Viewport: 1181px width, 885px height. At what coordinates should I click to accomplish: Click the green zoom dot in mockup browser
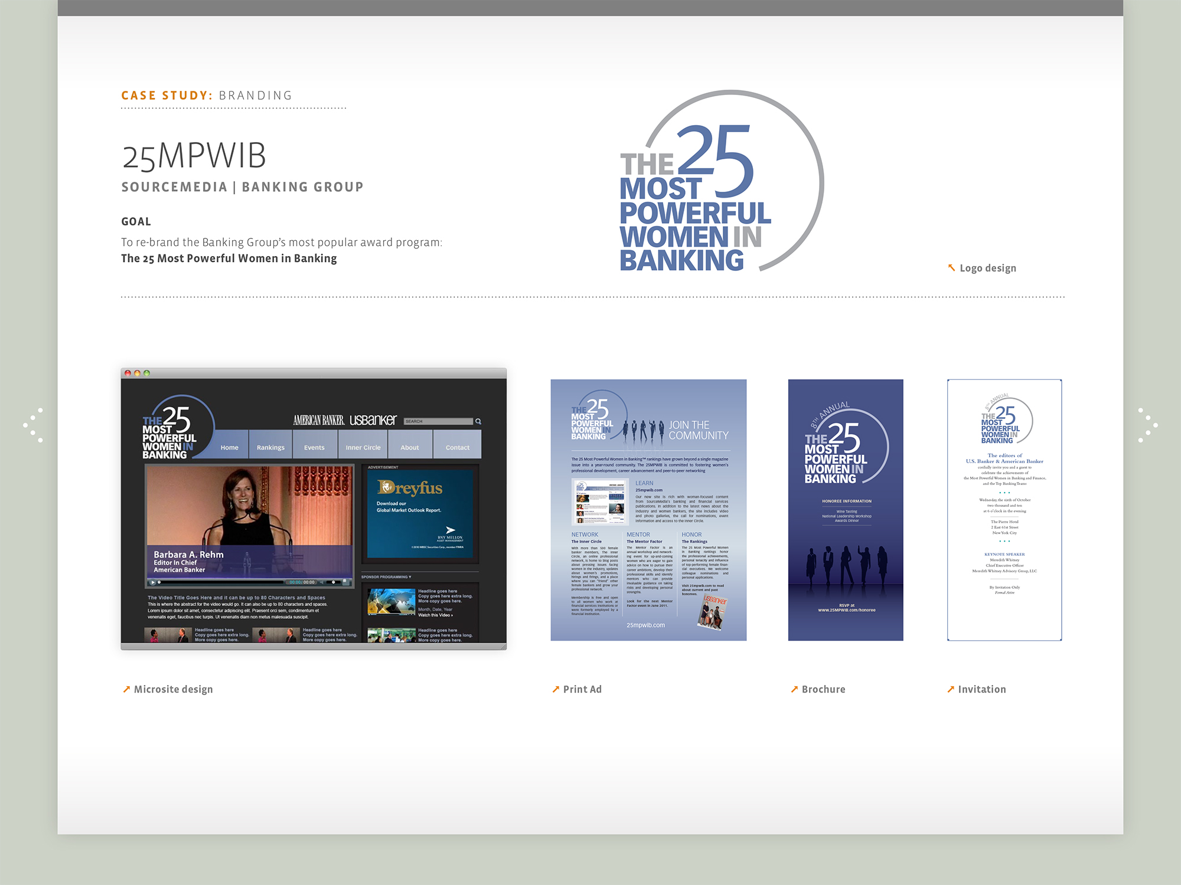click(x=146, y=373)
